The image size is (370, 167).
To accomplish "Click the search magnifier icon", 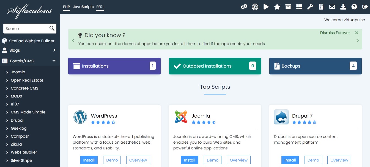I will (x=52, y=28).
